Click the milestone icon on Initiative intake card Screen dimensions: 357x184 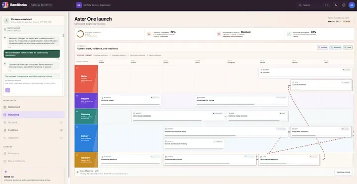[x=102, y=98]
